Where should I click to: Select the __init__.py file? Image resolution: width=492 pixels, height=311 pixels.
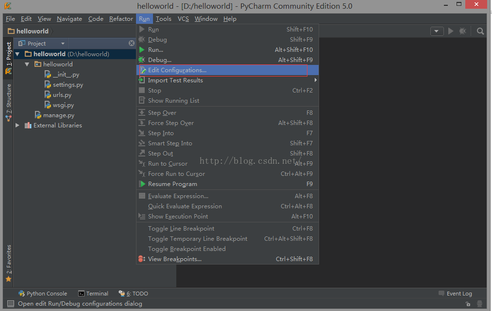(x=62, y=75)
